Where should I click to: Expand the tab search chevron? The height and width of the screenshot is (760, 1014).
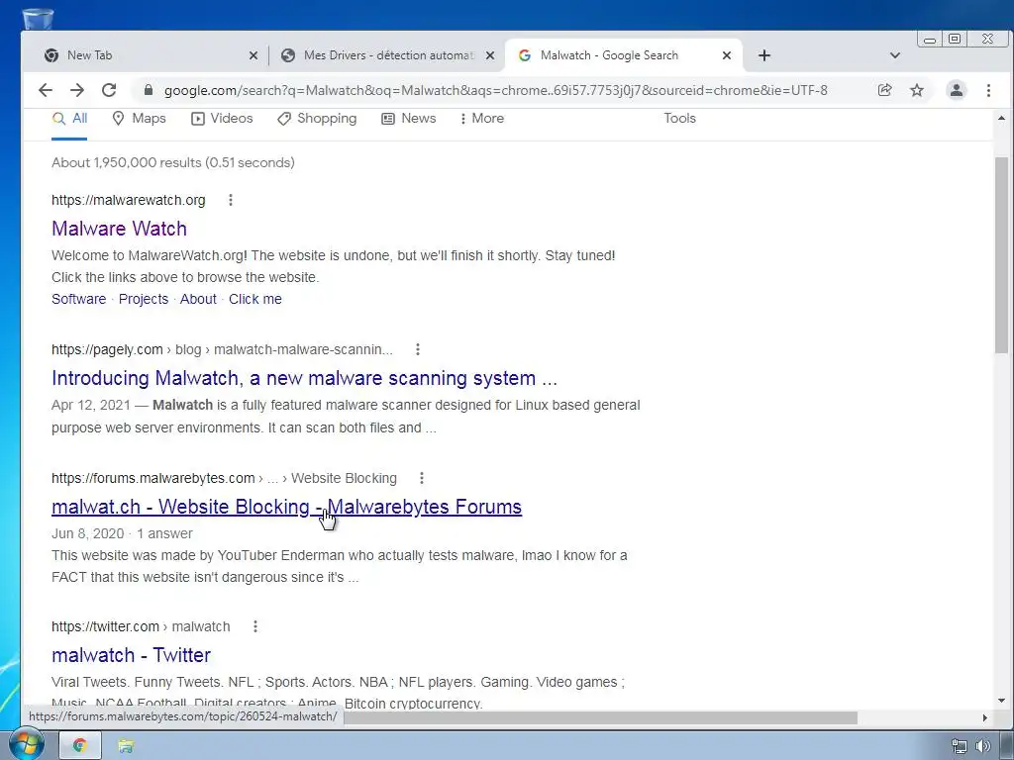tap(894, 55)
